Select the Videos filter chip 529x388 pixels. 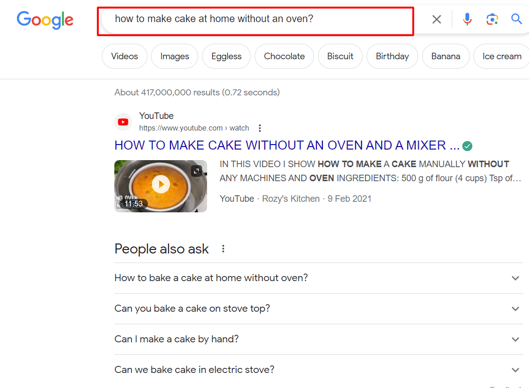(124, 56)
